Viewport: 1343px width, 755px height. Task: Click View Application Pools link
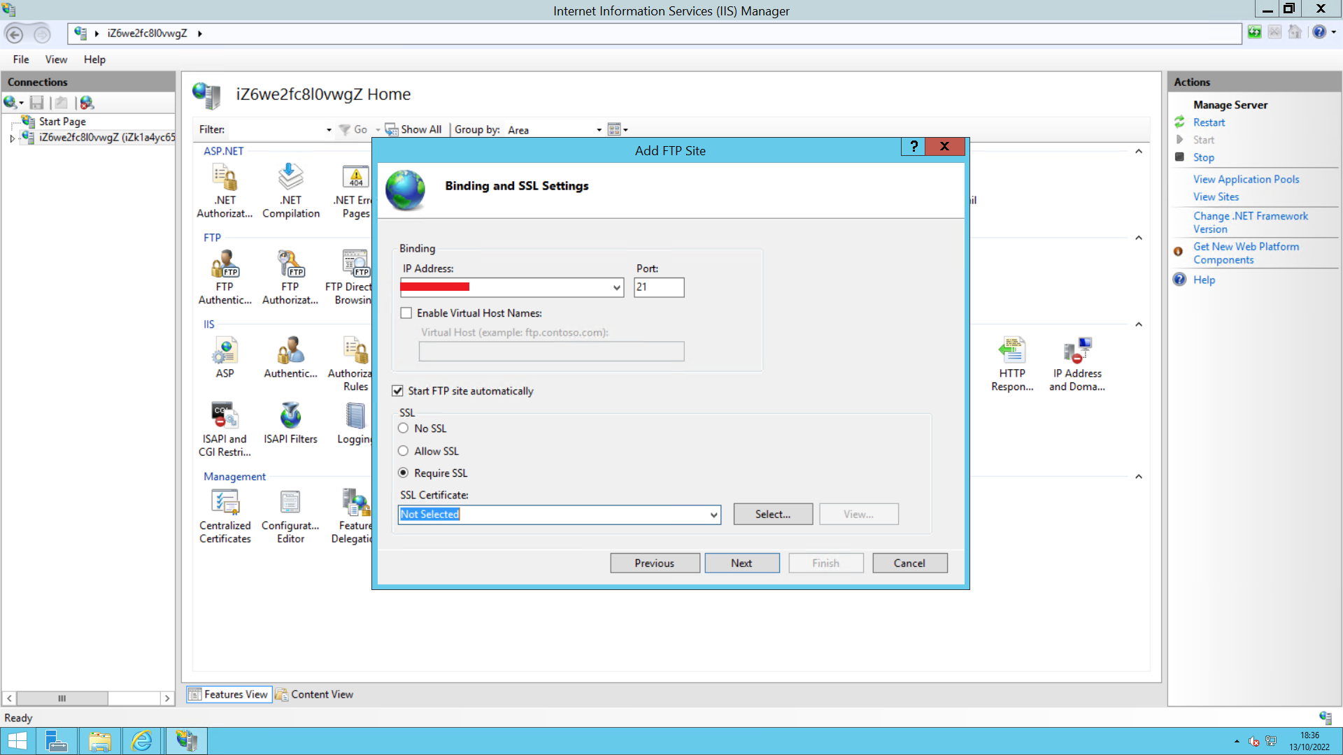(1246, 179)
